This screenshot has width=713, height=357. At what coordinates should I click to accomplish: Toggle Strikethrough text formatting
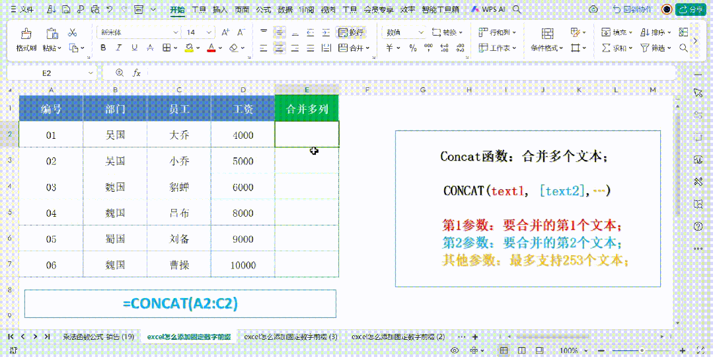click(x=149, y=48)
